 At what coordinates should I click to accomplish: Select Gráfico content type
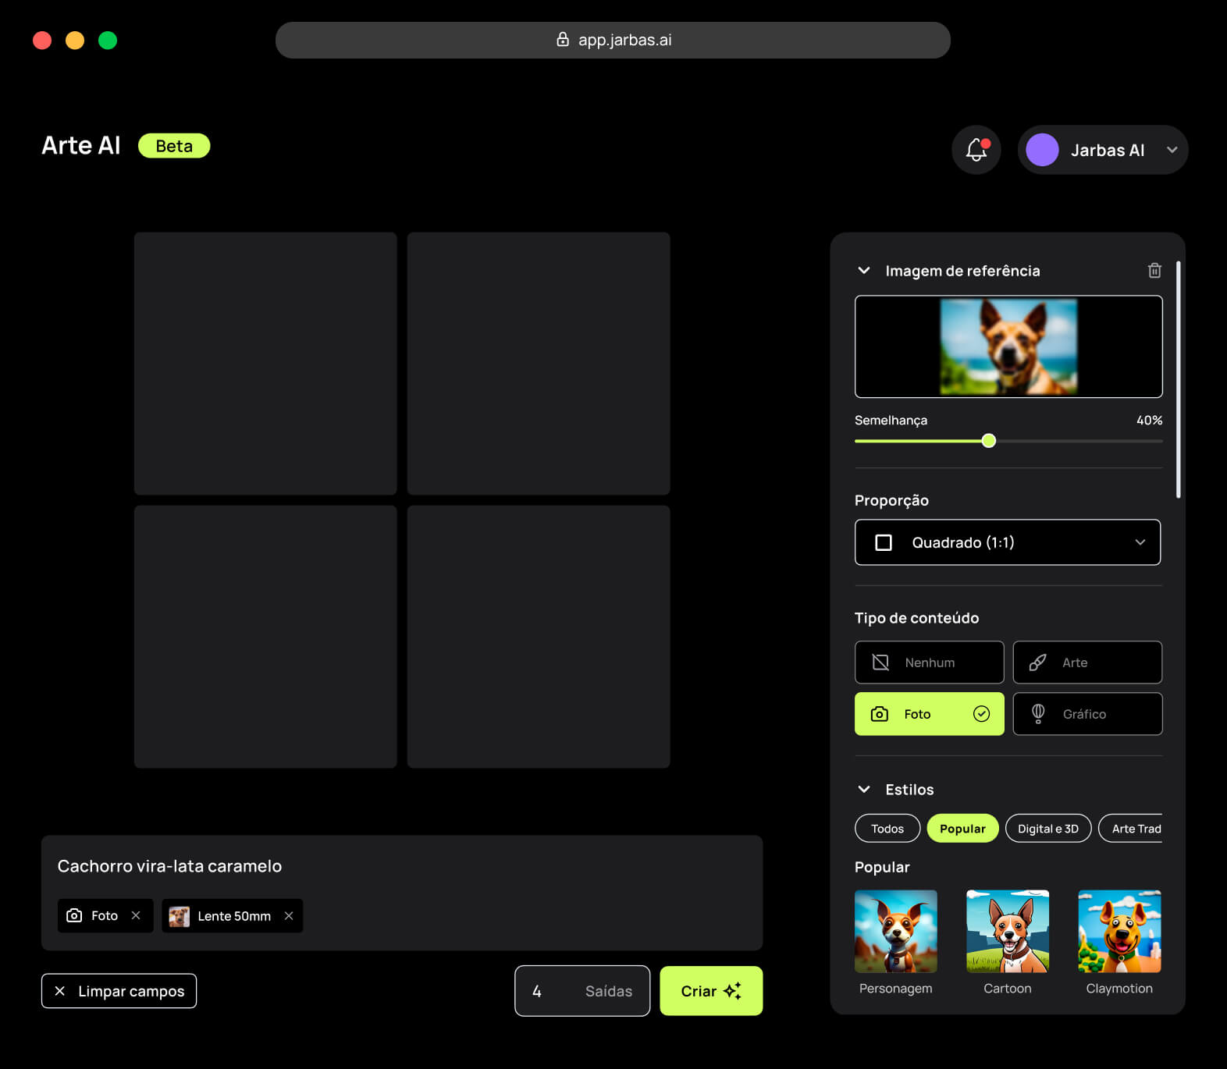1087,714
